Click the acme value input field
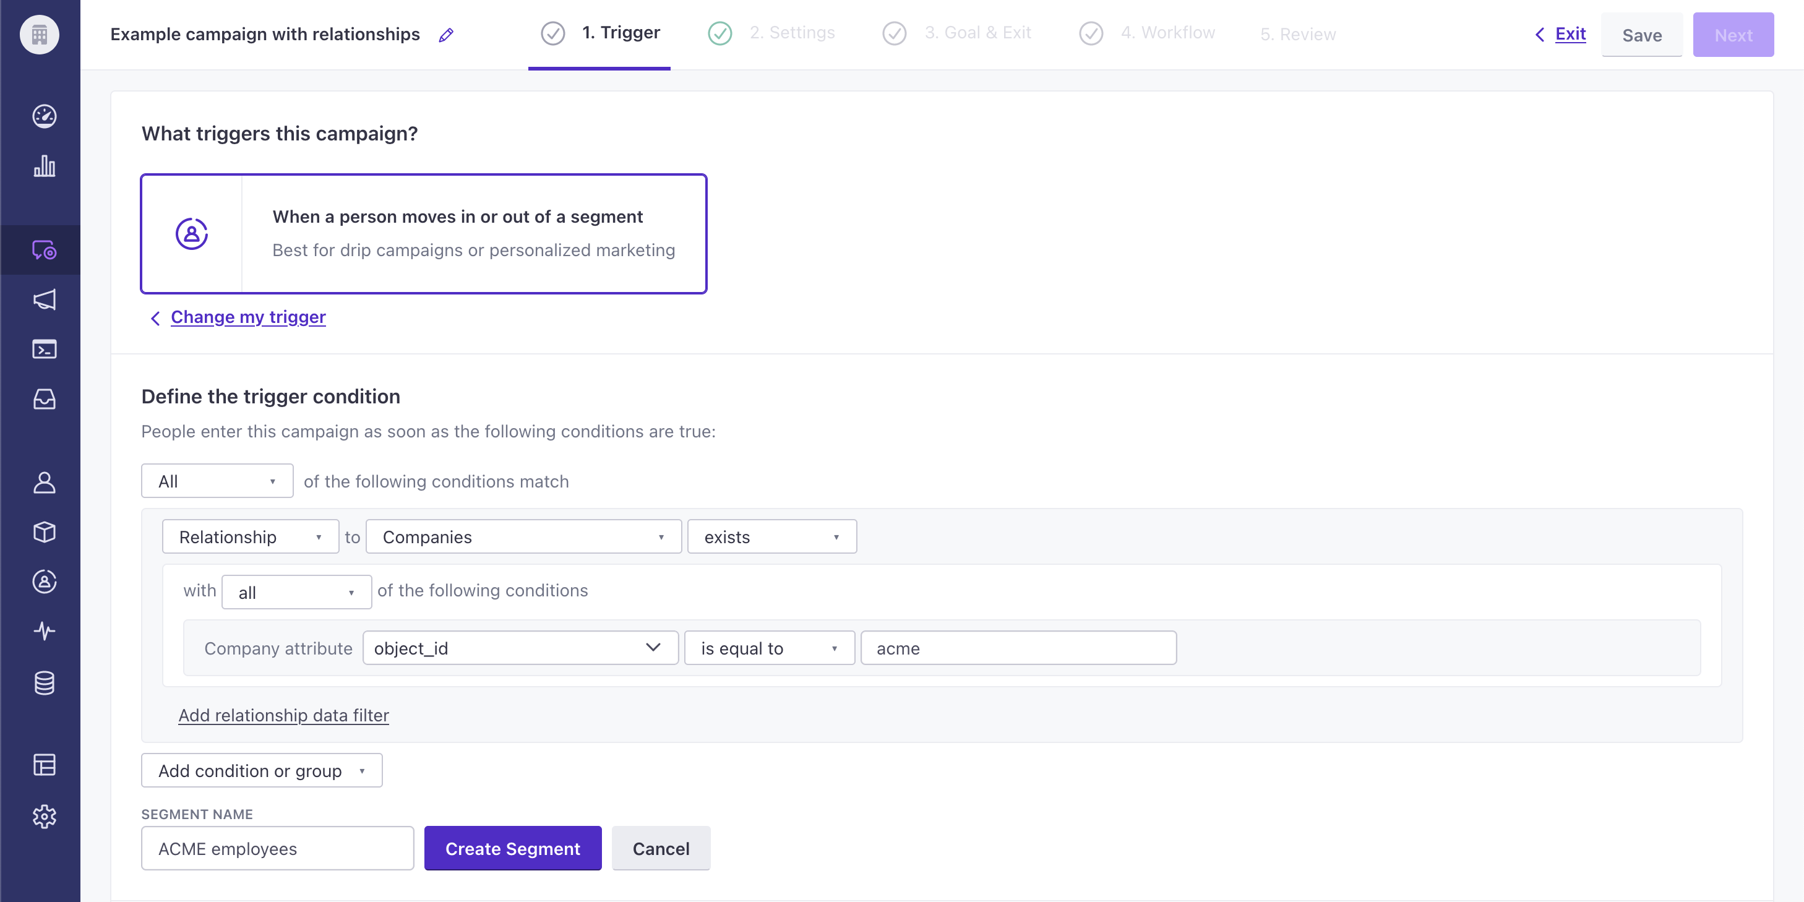This screenshot has width=1804, height=902. [1018, 648]
